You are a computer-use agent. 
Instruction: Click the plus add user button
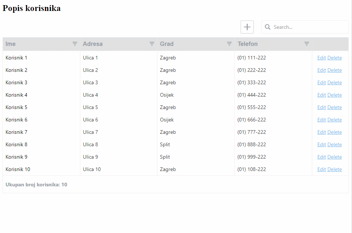click(247, 27)
